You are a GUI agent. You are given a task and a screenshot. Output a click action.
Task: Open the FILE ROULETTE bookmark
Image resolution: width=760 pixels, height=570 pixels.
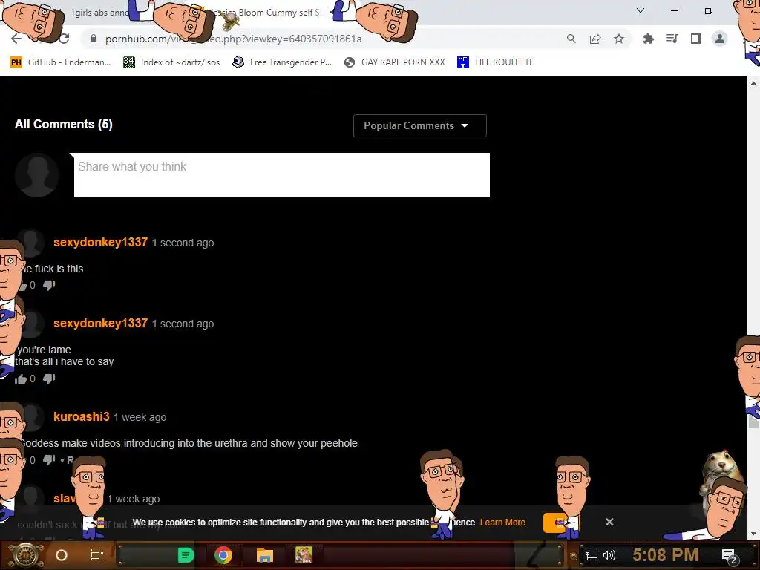[495, 62]
